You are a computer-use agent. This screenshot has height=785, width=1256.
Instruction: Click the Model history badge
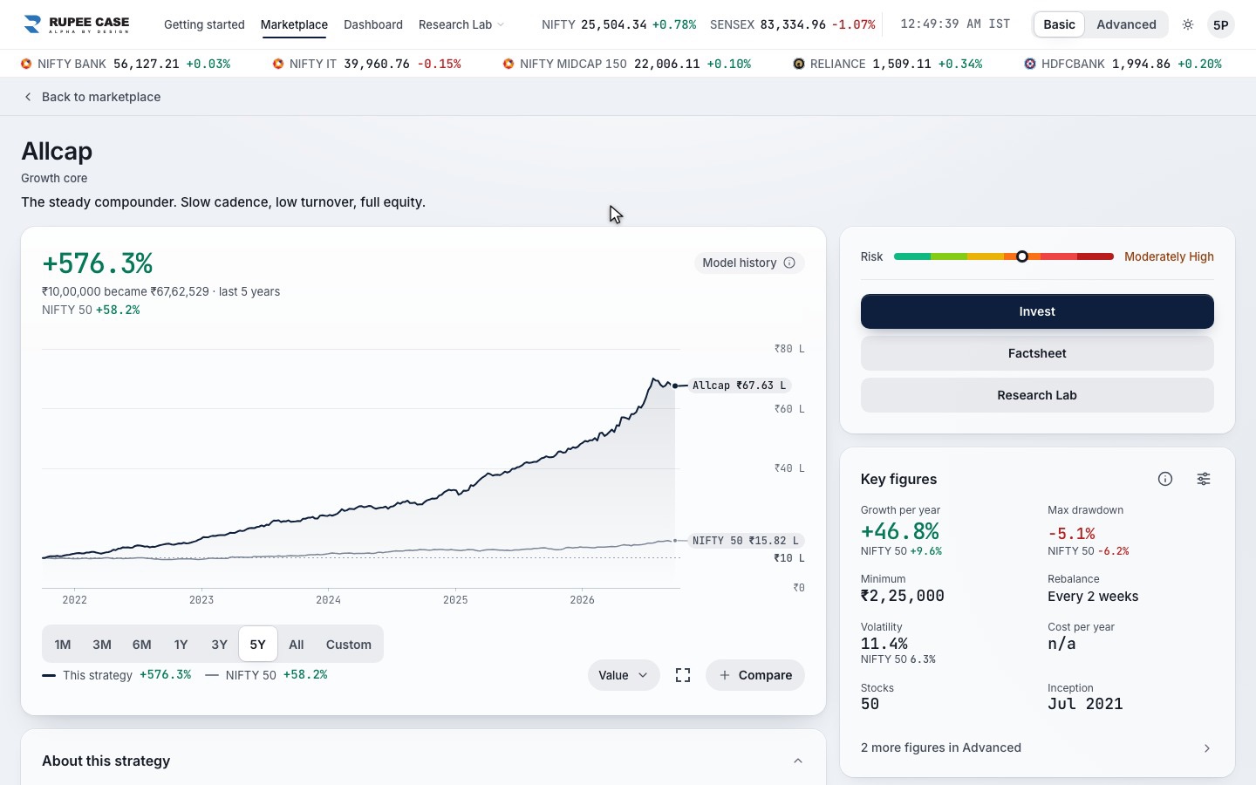749,263
